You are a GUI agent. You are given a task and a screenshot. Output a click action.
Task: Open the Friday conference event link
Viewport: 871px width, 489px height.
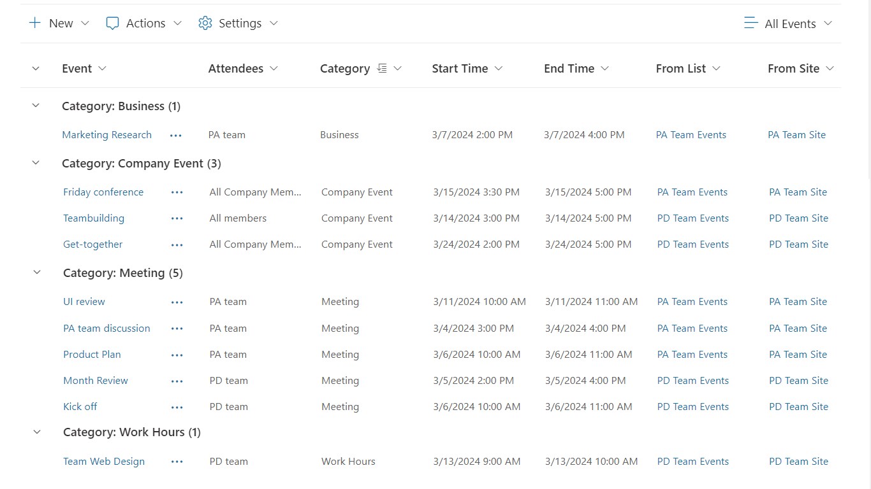pos(103,192)
